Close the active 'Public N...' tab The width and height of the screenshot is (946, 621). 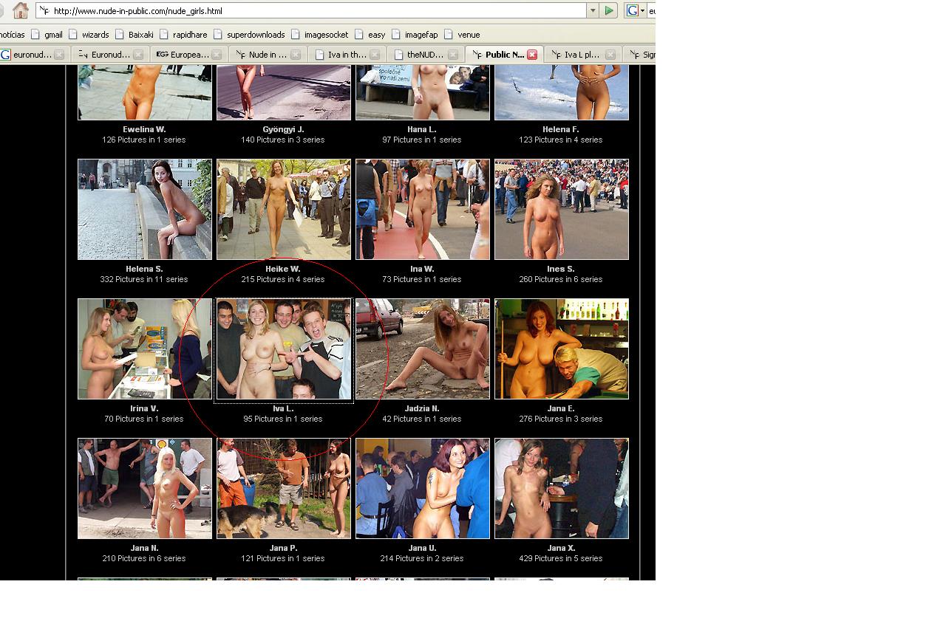532,55
